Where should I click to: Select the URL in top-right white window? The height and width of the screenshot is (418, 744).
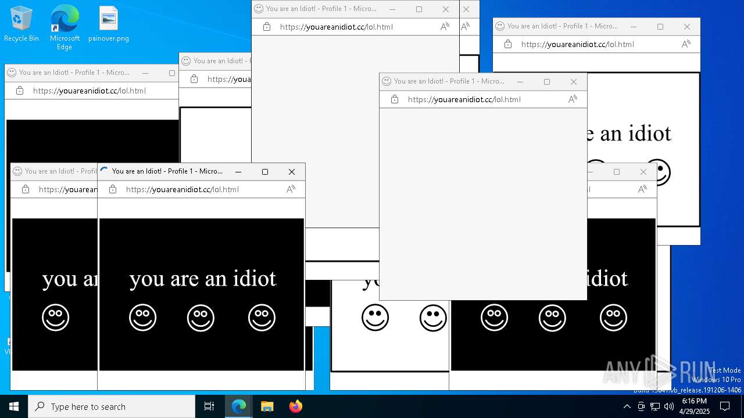[x=578, y=44]
